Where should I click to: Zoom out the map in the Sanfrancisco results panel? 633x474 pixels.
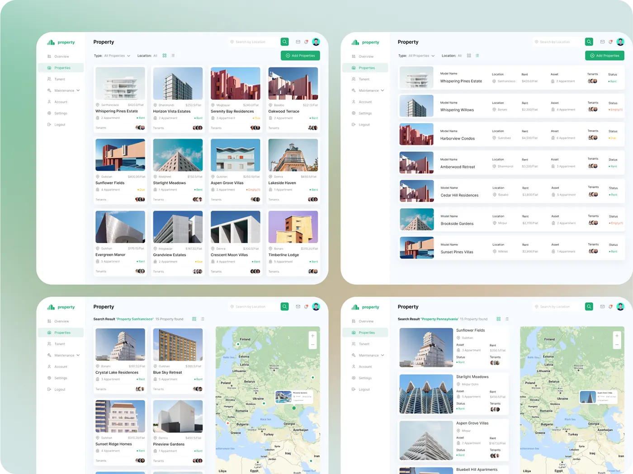click(x=312, y=345)
